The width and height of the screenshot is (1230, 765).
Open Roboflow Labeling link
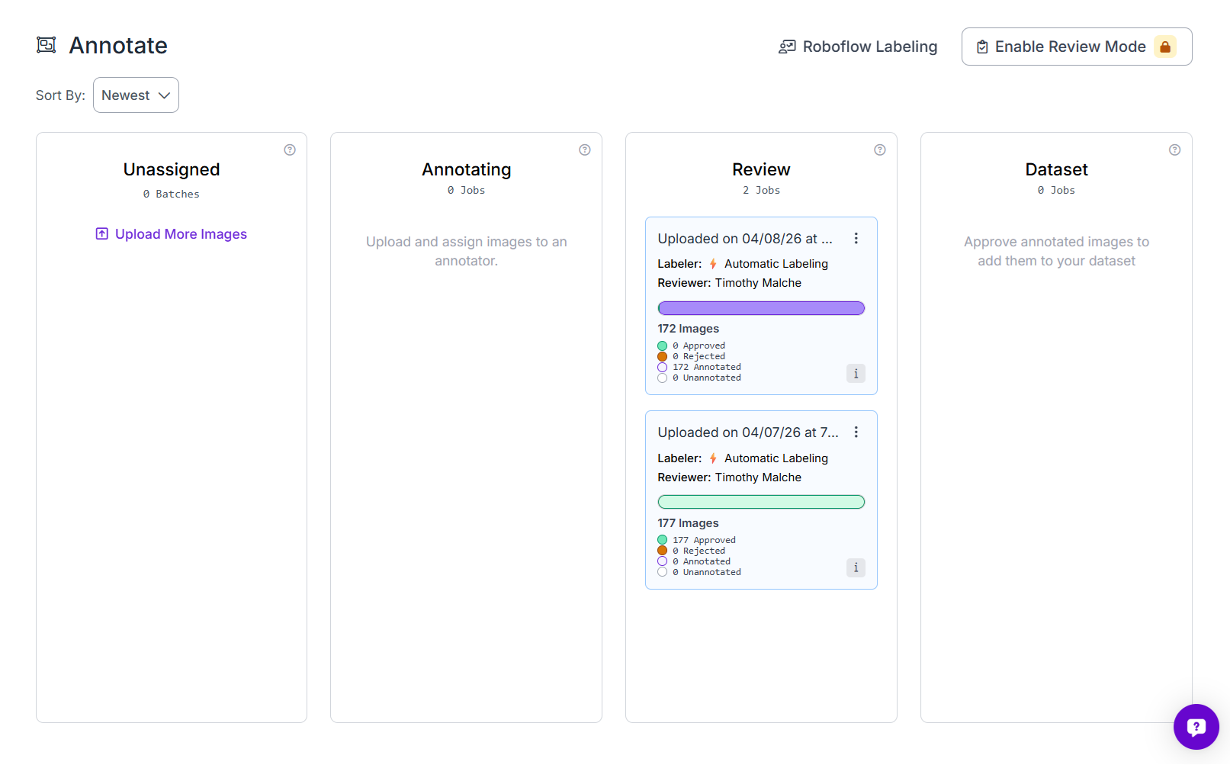(x=858, y=47)
